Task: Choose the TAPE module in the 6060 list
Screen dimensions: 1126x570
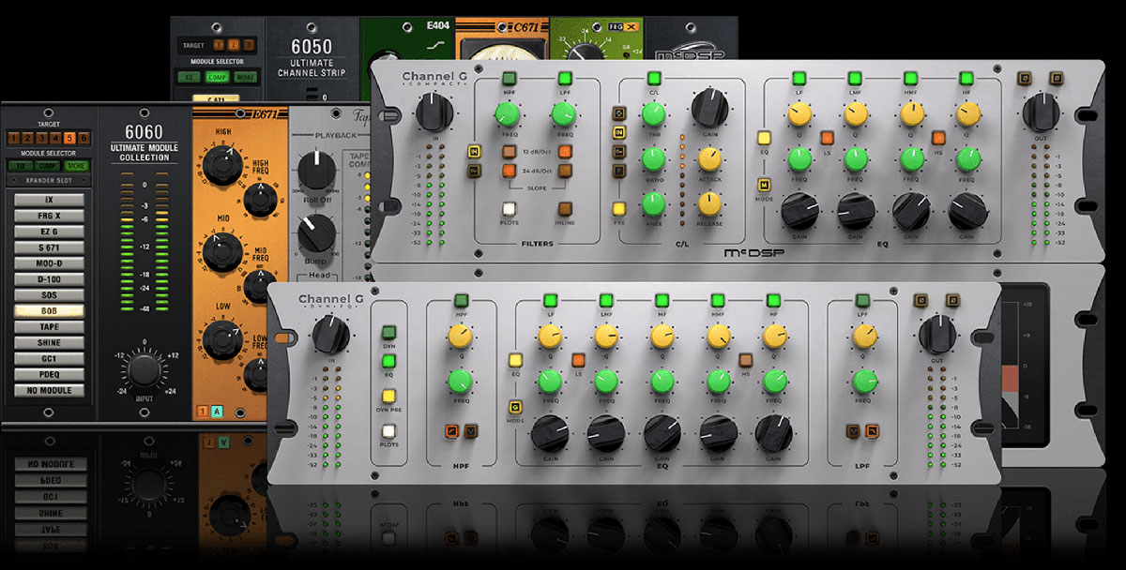Action: coord(49,326)
